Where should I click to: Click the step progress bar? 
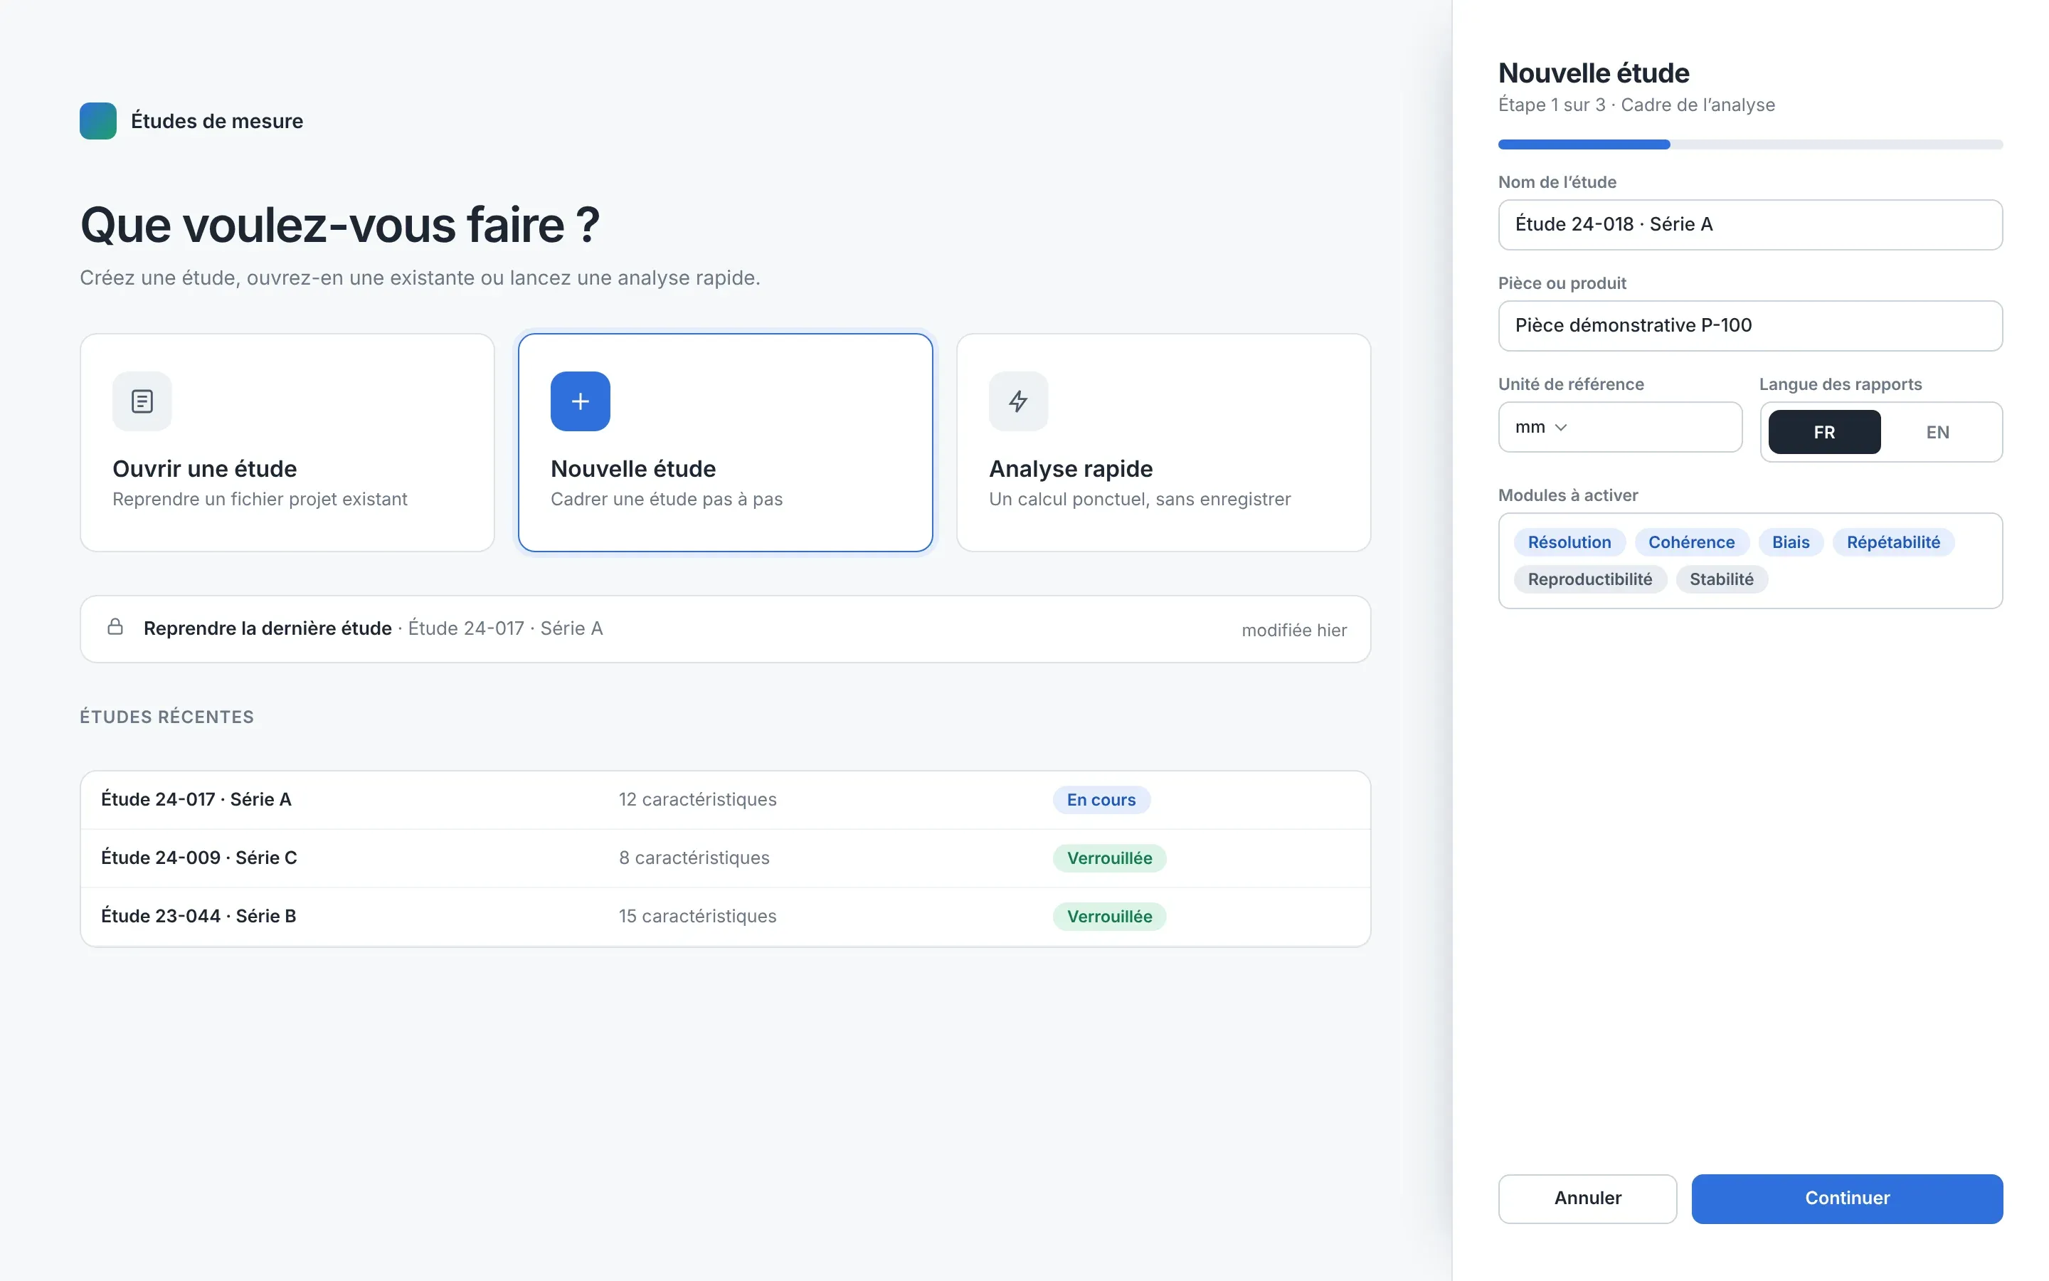point(1750,145)
